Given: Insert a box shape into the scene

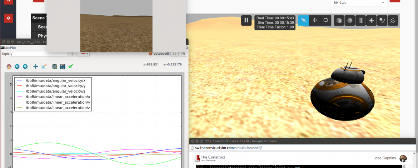Looking at the screenshot, I should point(339,20).
